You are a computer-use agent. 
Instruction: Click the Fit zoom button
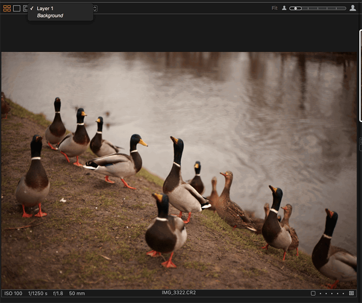click(275, 8)
